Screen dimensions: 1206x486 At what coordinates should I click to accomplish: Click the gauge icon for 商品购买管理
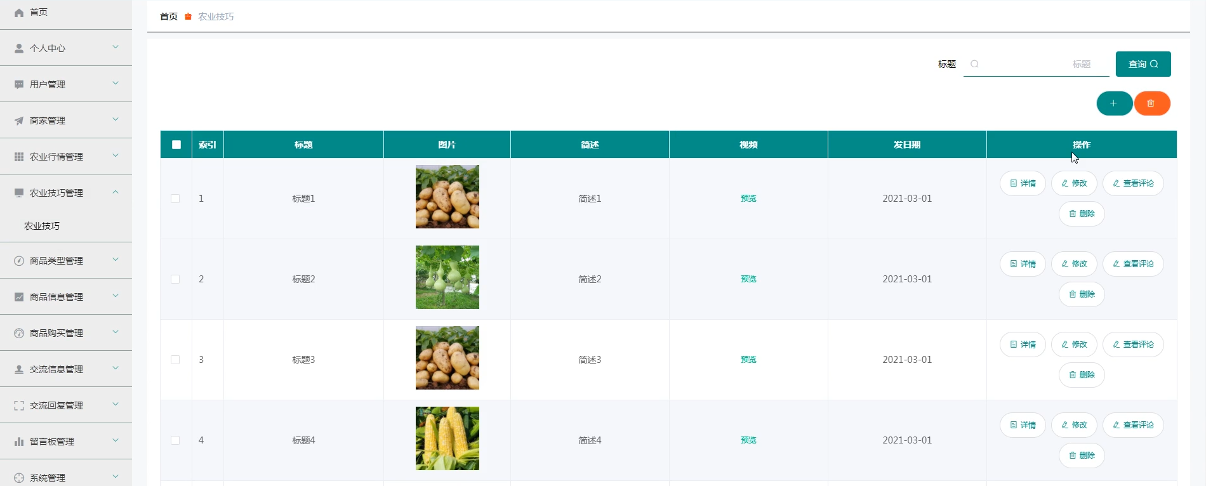point(19,333)
